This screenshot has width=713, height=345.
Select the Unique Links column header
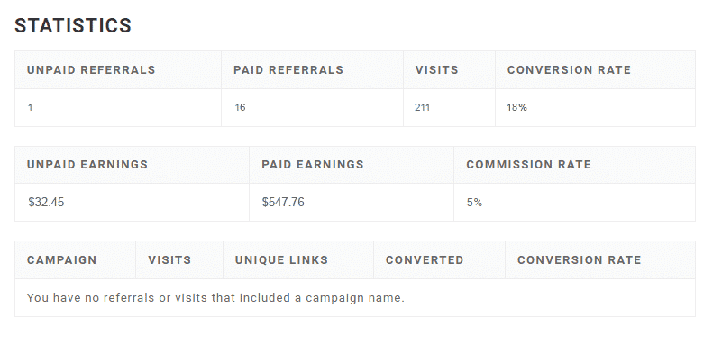pos(281,260)
